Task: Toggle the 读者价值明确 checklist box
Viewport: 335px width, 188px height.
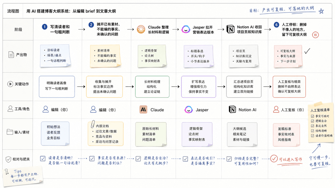Action: coord(312,136)
